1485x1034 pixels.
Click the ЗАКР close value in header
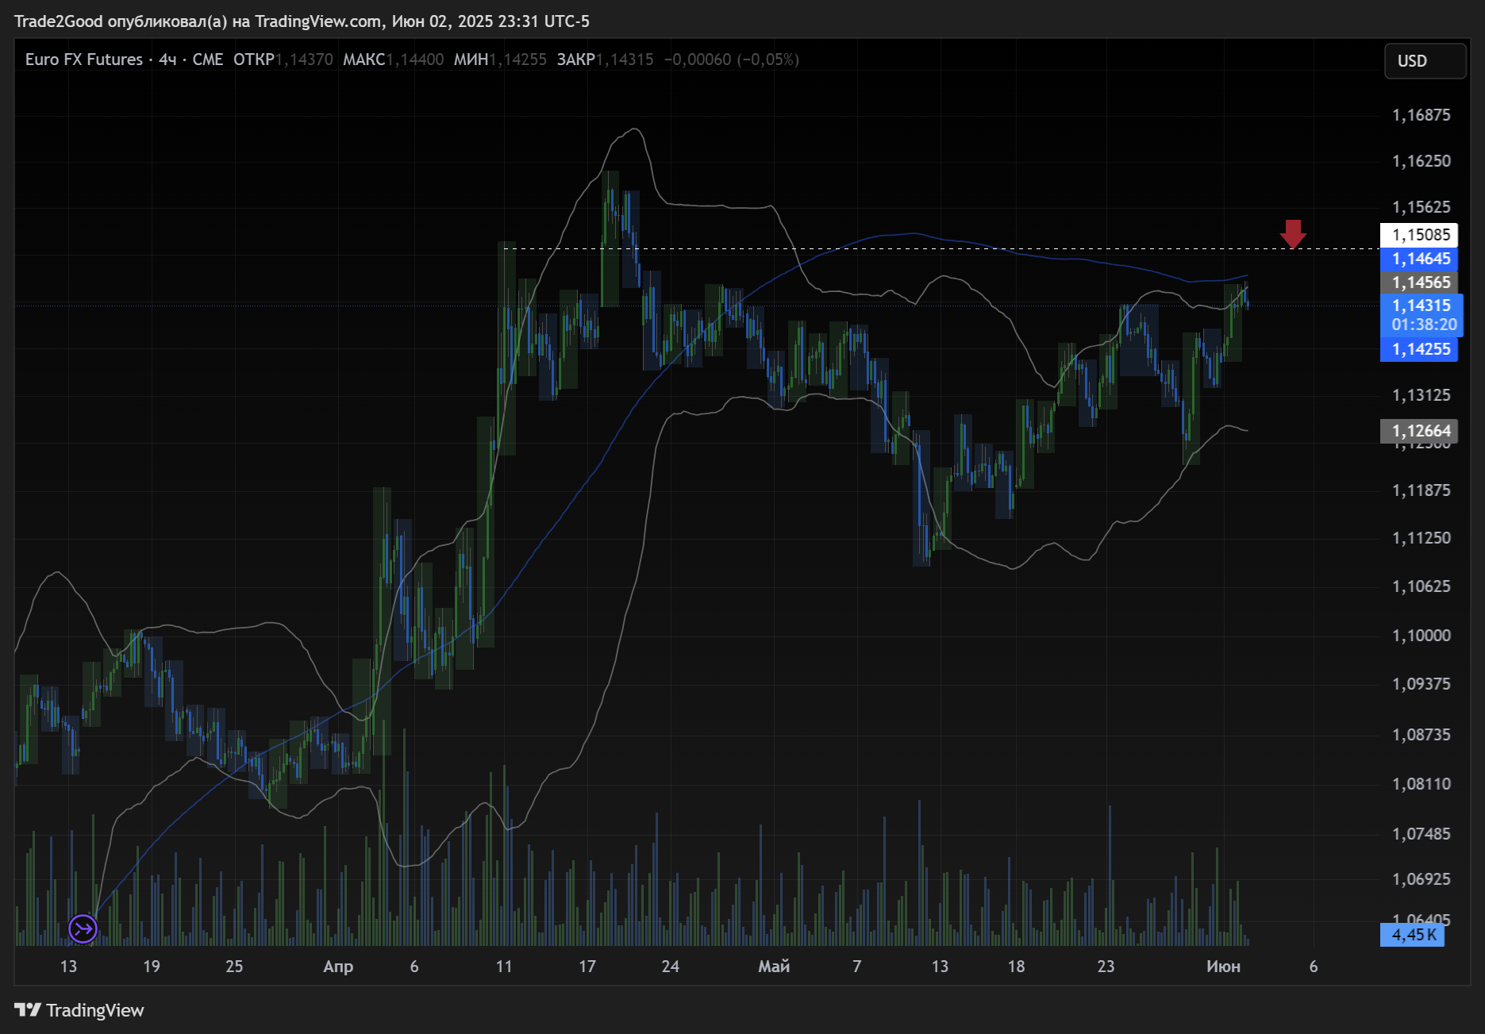[624, 60]
